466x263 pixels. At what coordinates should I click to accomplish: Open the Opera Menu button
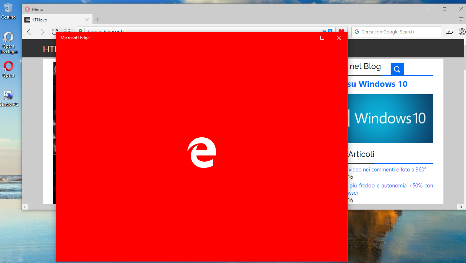34,9
